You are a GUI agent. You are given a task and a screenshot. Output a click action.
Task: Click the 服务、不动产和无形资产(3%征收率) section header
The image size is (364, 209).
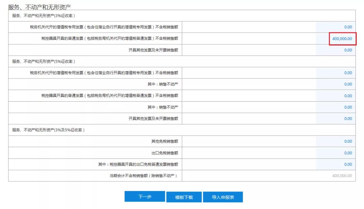coord(43,15)
